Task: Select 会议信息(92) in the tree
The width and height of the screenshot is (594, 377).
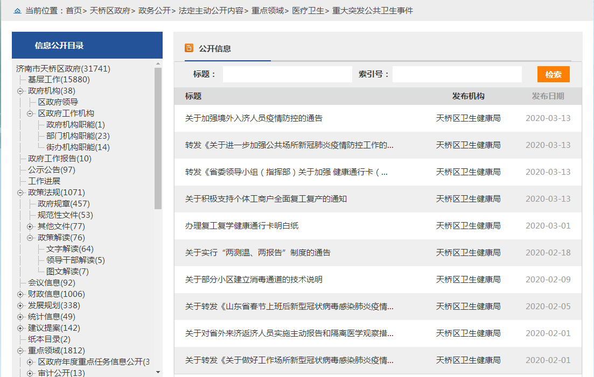Action: (x=52, y=283)
